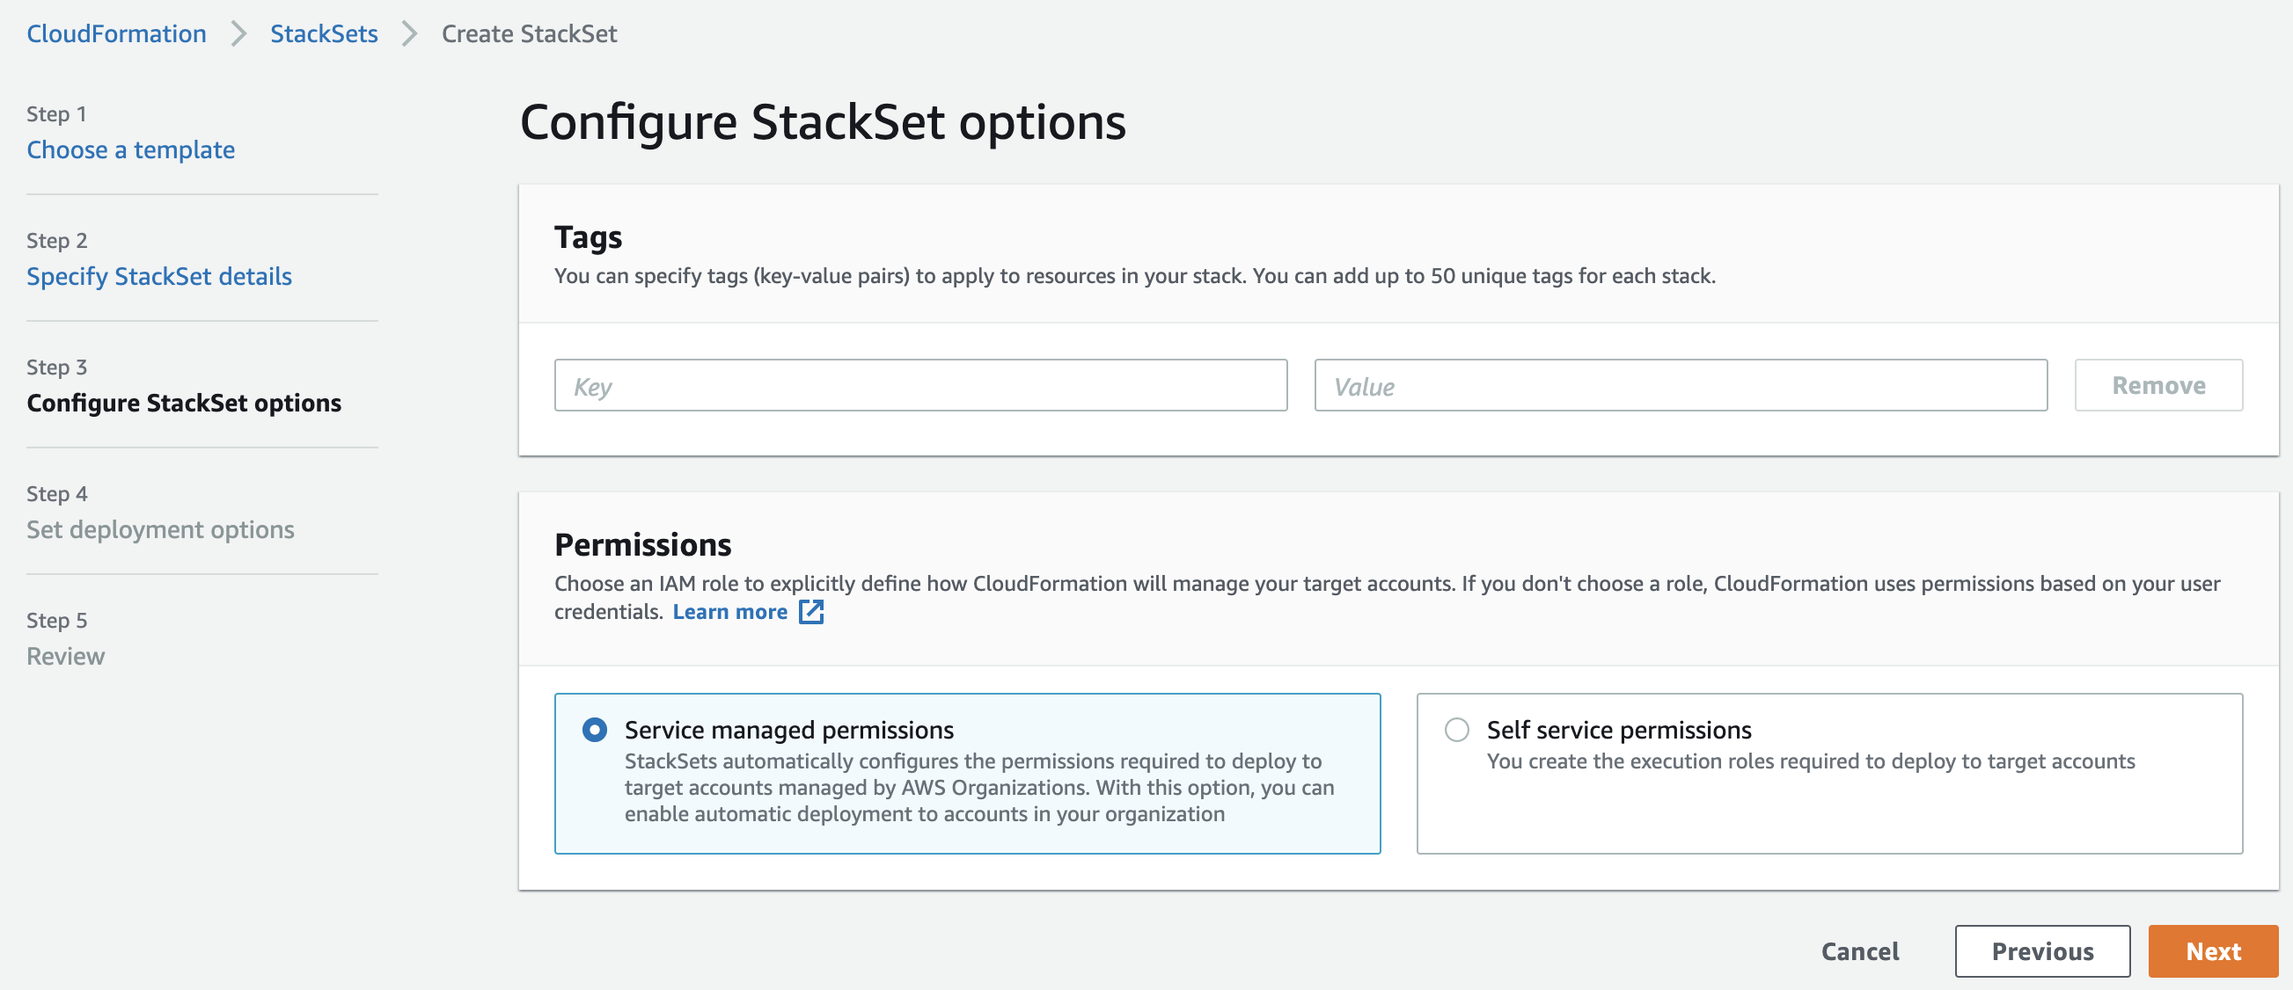
Task: Open the Learn more permissions link
Action: point(730,612)
